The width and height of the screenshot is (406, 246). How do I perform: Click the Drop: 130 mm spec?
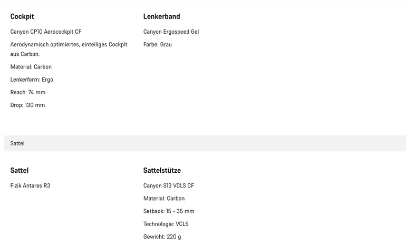click(x=27, y=105)
